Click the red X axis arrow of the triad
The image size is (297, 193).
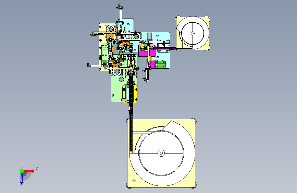pos(29,171)
